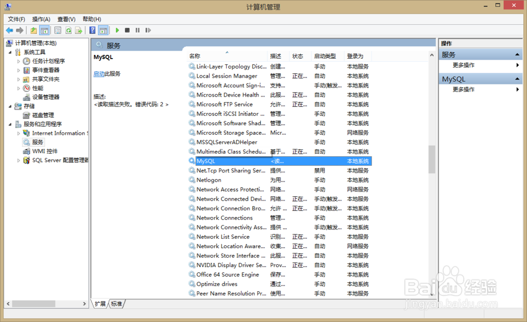
Task: Open the 查看(V) menu
Action: [66, 19]
